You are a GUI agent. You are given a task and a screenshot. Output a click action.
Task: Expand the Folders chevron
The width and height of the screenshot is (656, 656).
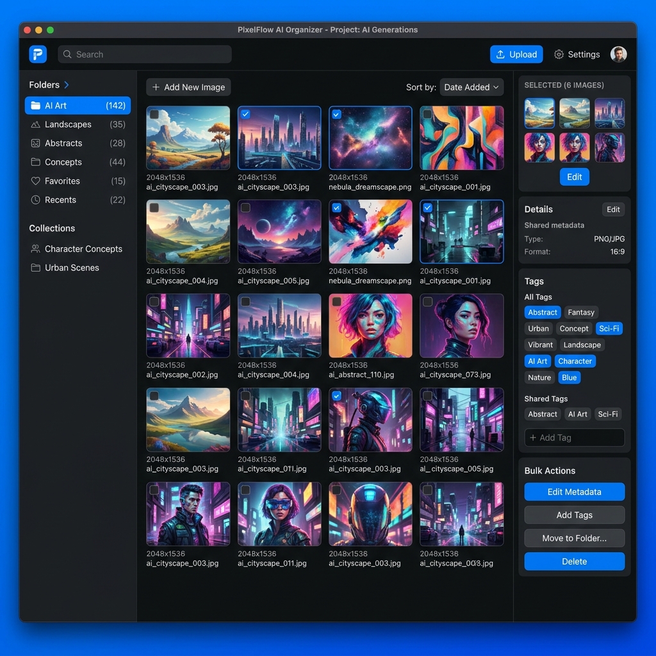click(67, 85)
